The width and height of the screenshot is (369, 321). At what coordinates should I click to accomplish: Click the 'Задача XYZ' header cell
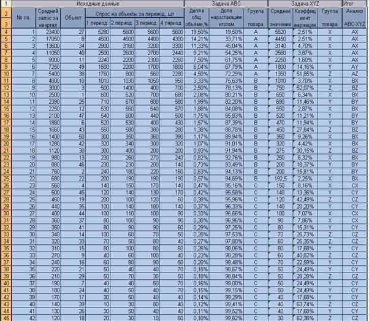coord(305,4)
